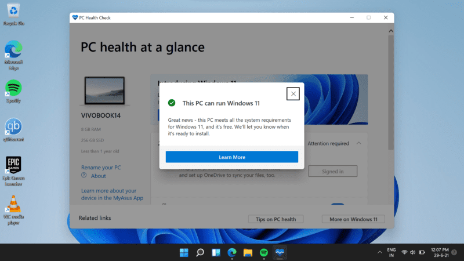
Task: Minimize the PC Health Check window
Action: coord(352,18)
